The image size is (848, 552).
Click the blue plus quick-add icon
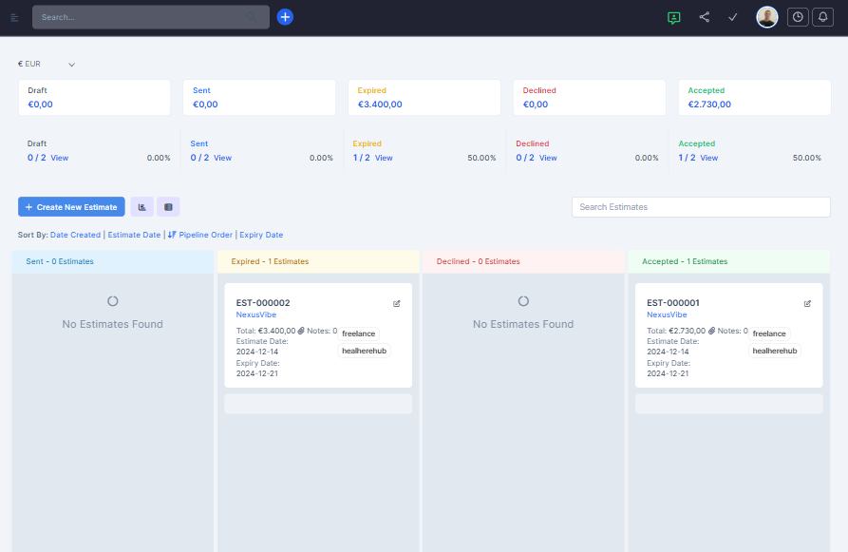click(x=285, y=17)
